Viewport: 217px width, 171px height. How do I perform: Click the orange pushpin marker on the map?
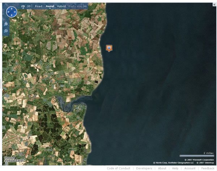(x=109, y=48)
